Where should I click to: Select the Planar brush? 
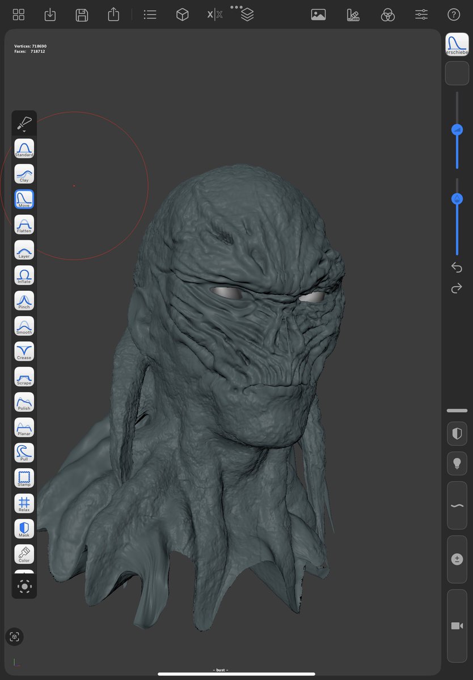tap(24, 427)
